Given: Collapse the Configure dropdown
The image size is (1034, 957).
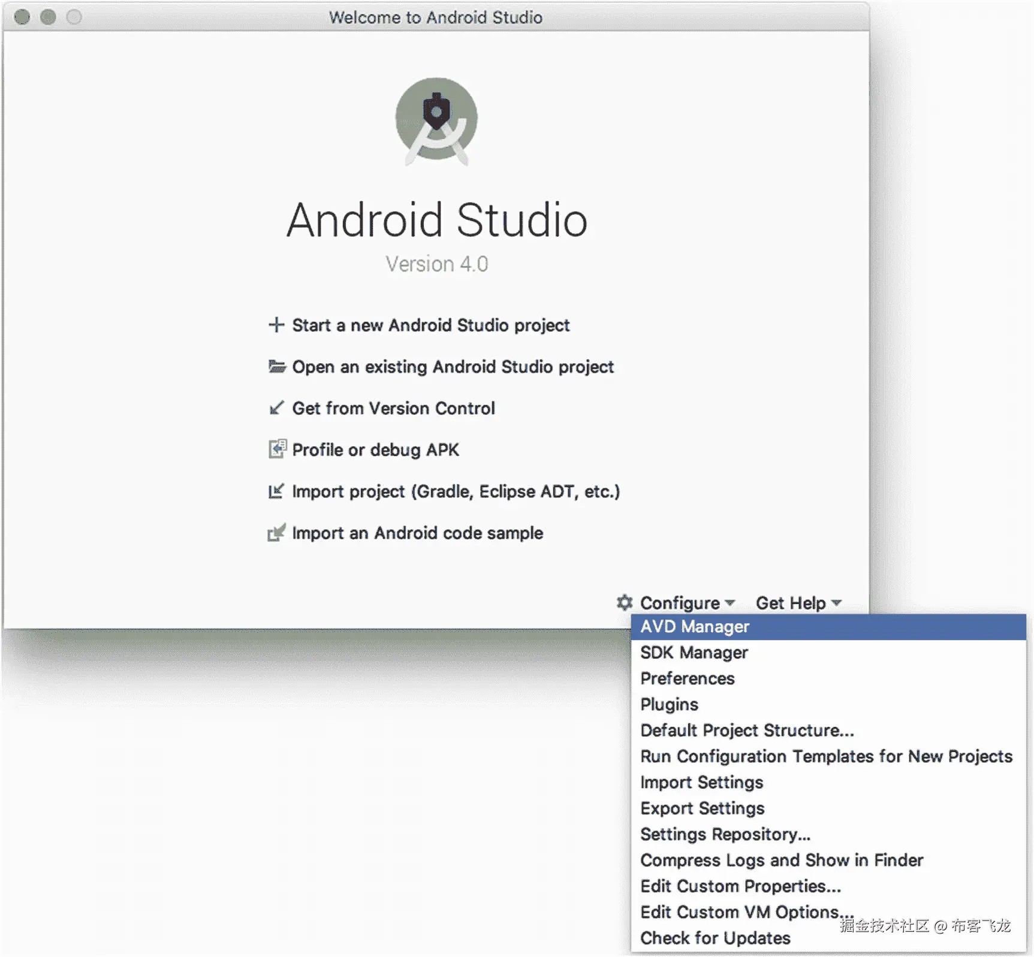Looking at the screenshot, I should pyautogui.click(x=688, y=603).
